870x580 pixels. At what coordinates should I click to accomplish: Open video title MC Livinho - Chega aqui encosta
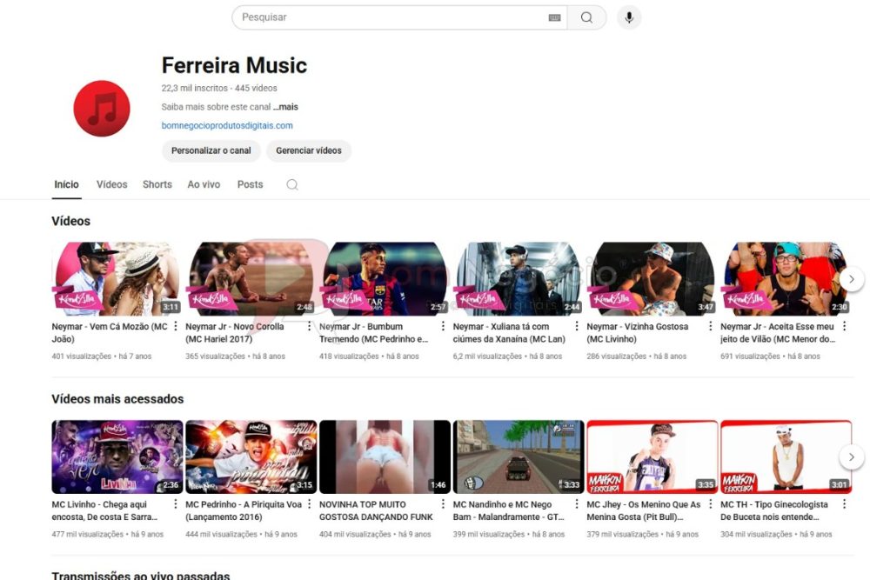105,510
